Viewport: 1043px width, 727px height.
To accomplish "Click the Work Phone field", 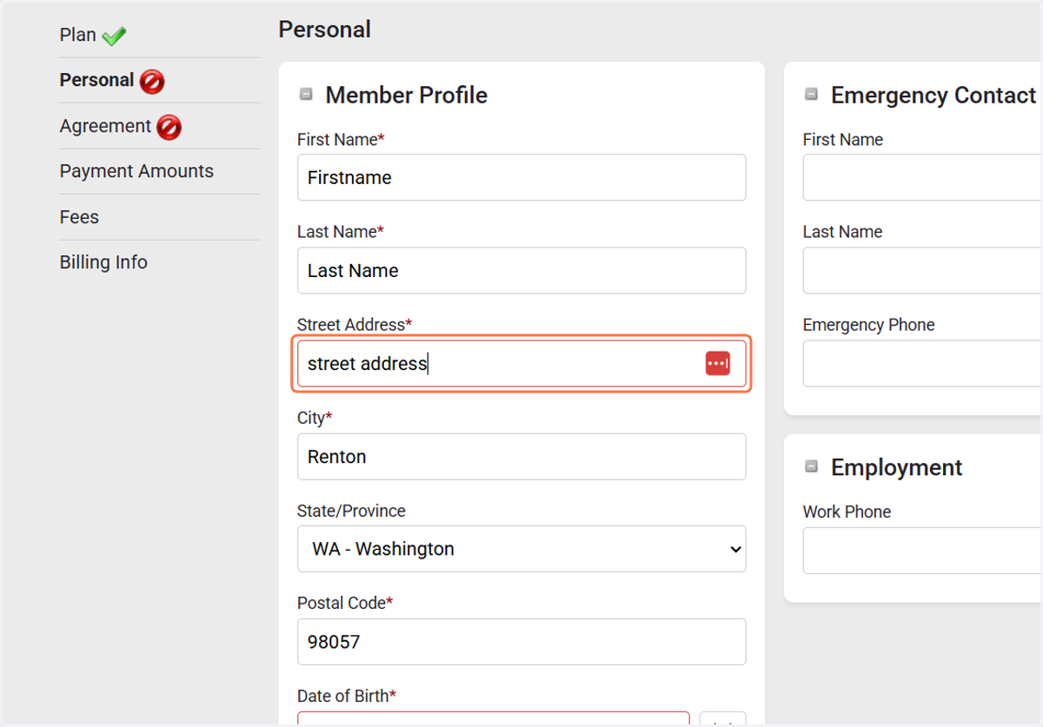I will (922, 551).
